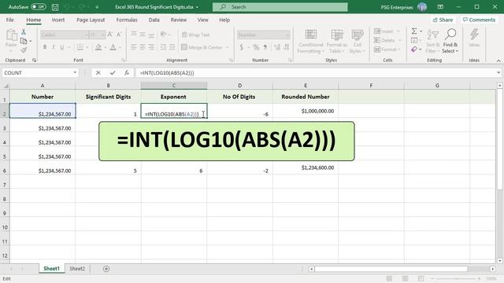Click the Accounting dollar format icon
The image size is (504, 283).
click(242, 47)
